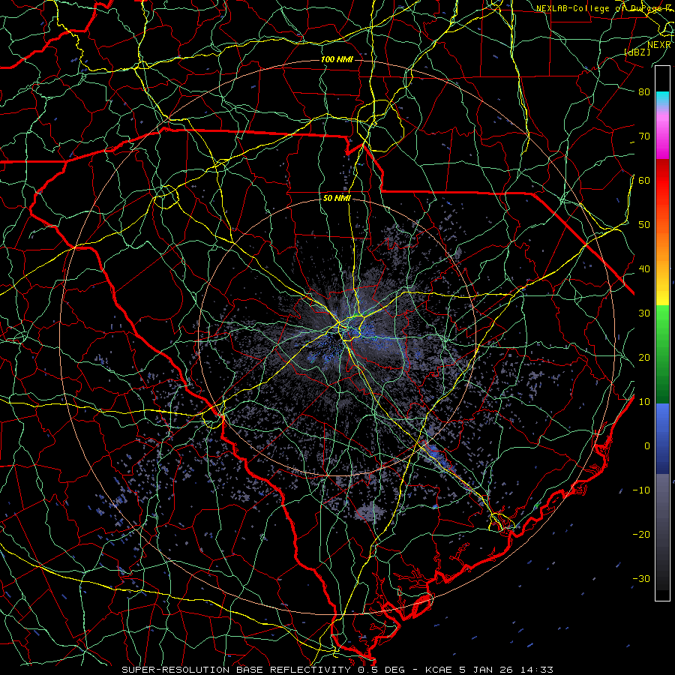Click the 50 dBZ scale value
The image size is (675, 675).
point(644,225)
